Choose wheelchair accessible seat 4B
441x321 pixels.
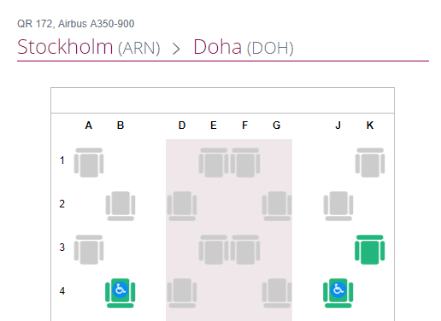tap(121, 293)
